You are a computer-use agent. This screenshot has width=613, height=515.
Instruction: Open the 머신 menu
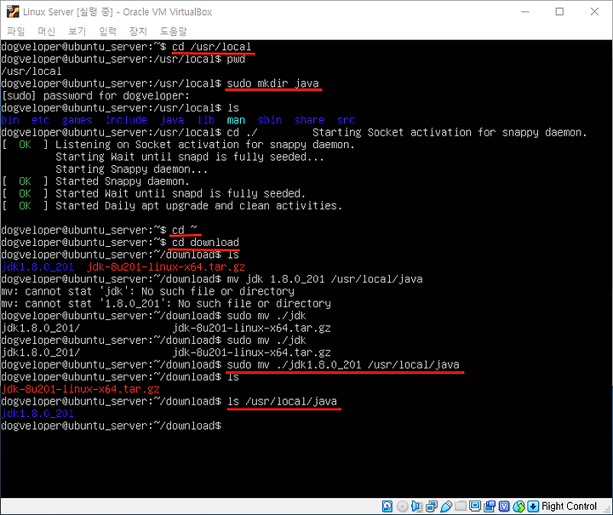tap(47, 31)
